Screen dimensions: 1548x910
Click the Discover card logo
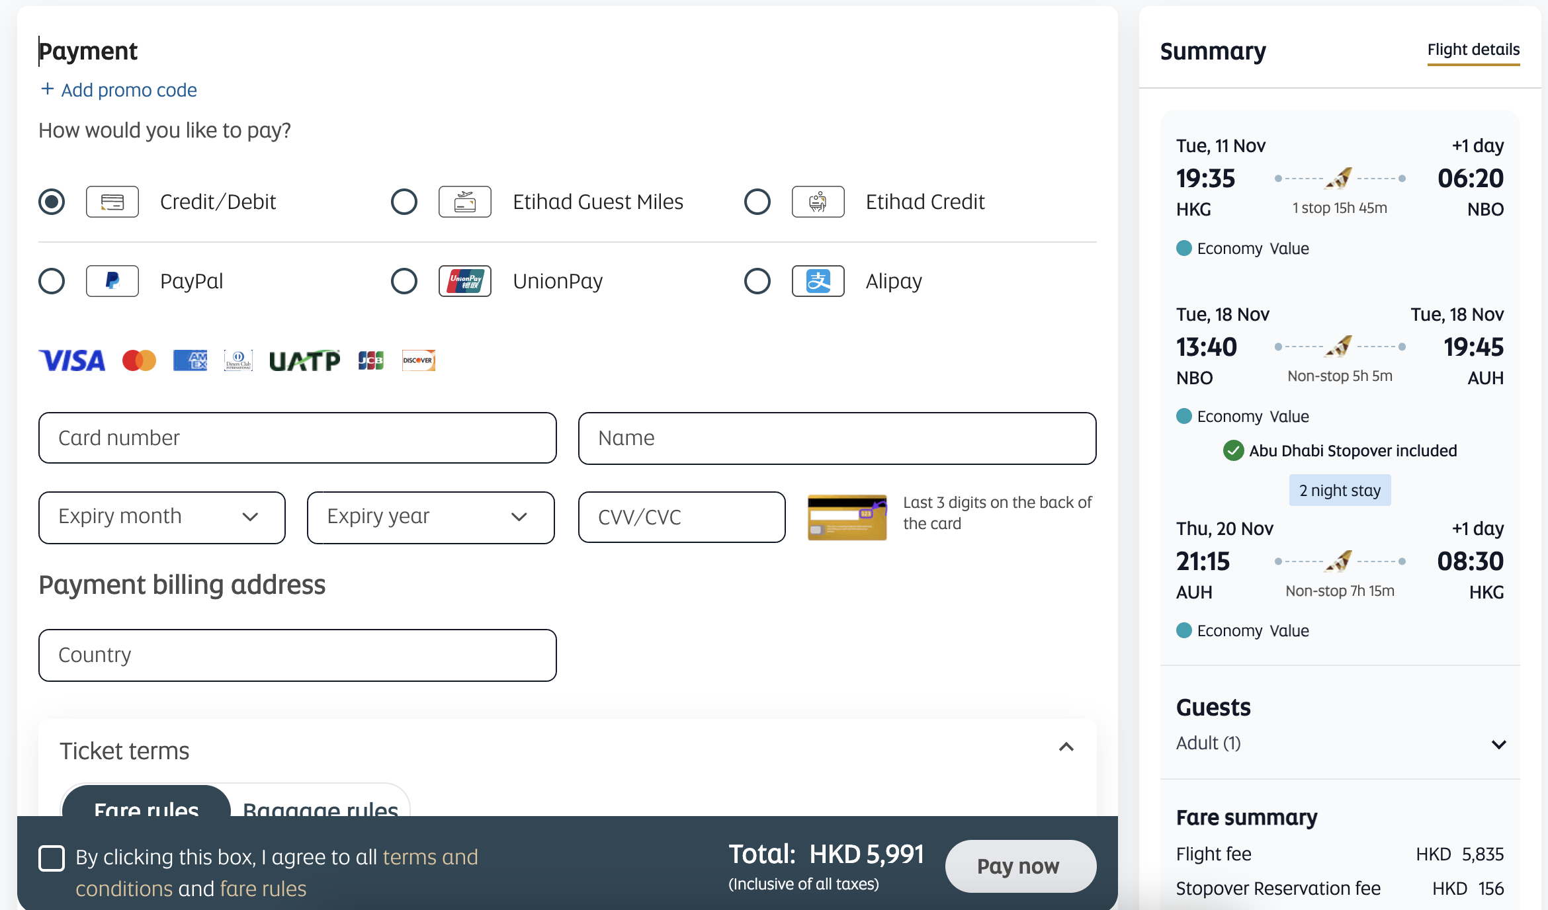tap(419, 360)
